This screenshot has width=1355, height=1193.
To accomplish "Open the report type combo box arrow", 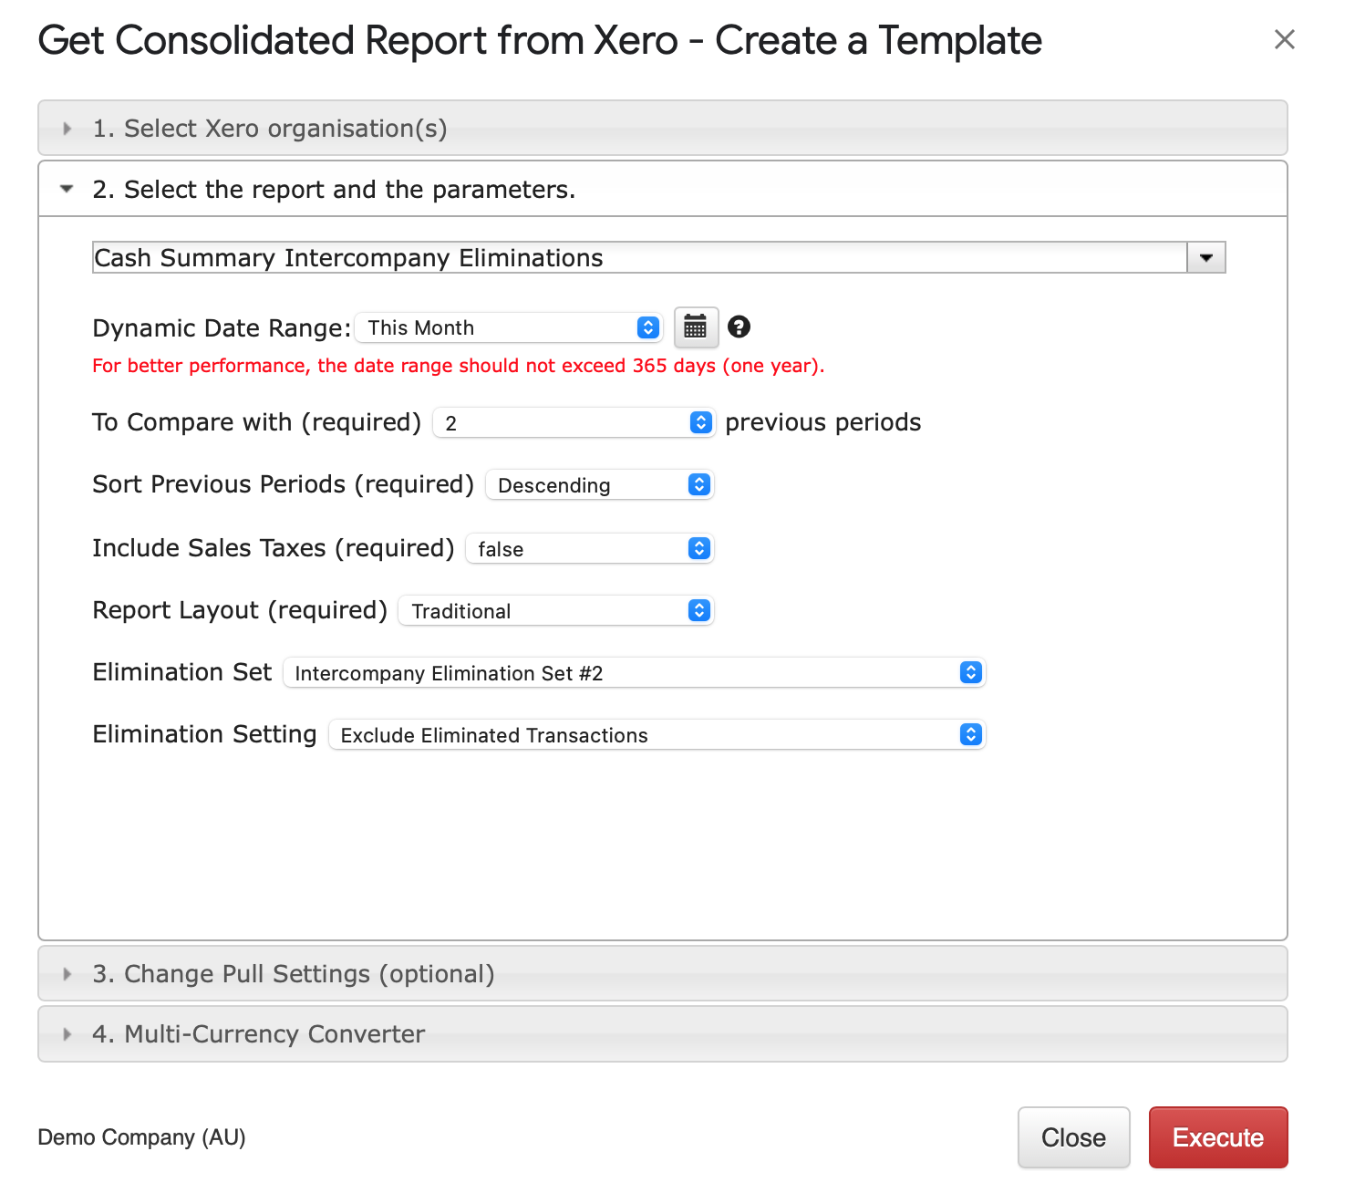I will click(x=1205, y=257).
